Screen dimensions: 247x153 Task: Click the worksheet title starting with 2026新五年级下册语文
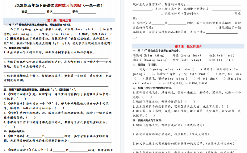point(59,6)
